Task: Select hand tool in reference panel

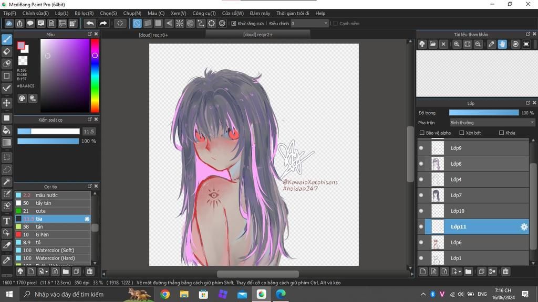Action: click(x=502, y=44)
